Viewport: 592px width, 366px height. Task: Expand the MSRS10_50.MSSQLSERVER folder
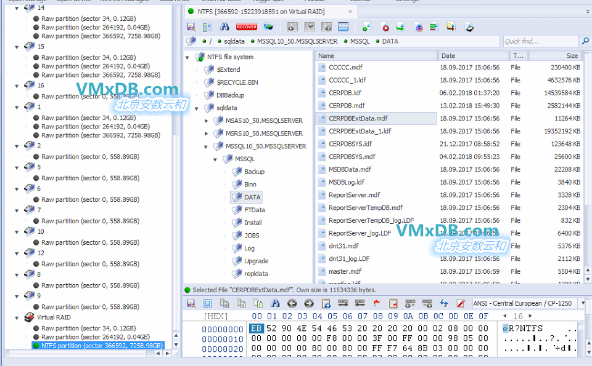(206, 133)
